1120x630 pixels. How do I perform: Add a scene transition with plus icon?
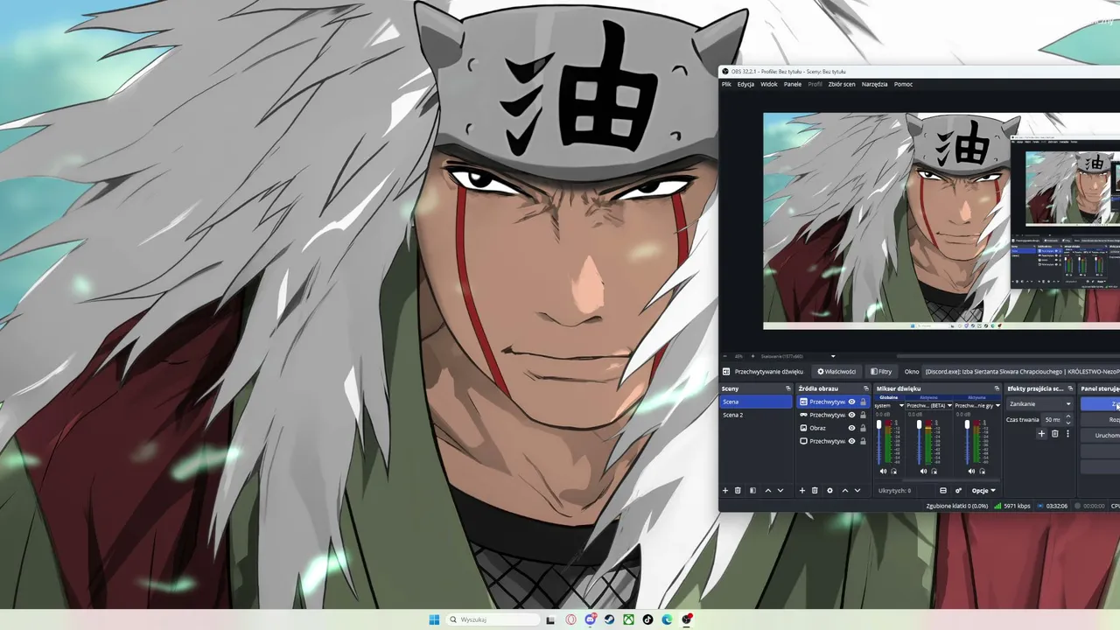(1041, 434)
